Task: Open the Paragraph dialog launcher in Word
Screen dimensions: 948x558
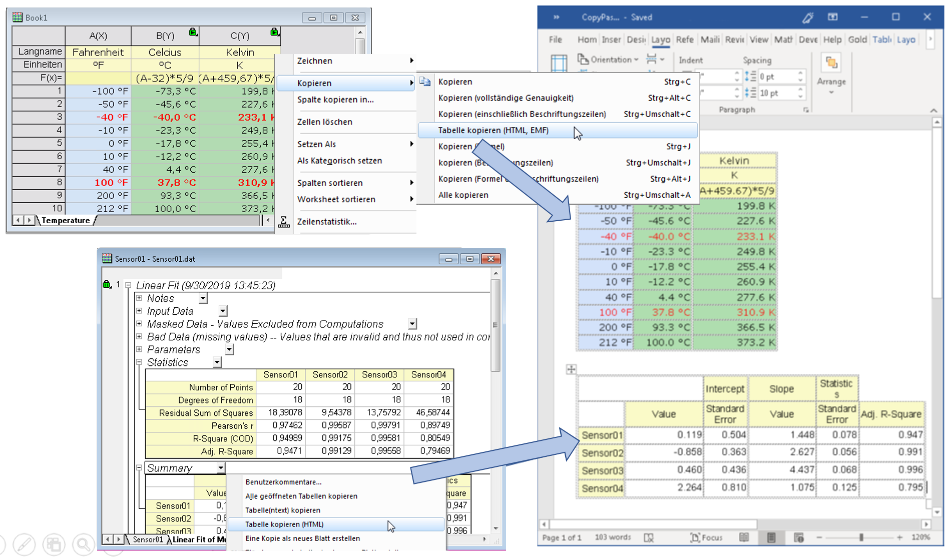Action: pyautogui.click(x=806, y=110)
